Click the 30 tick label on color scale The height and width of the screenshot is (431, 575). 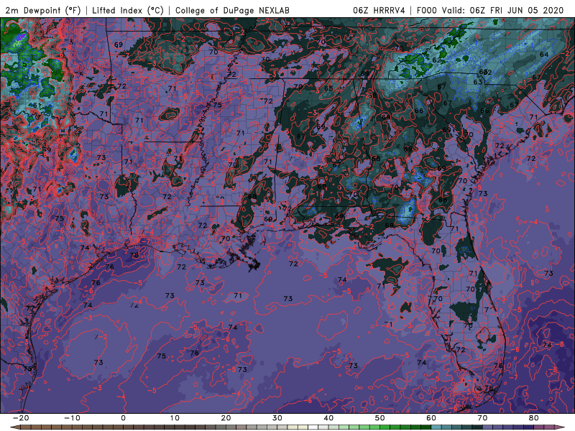[277, 418]
